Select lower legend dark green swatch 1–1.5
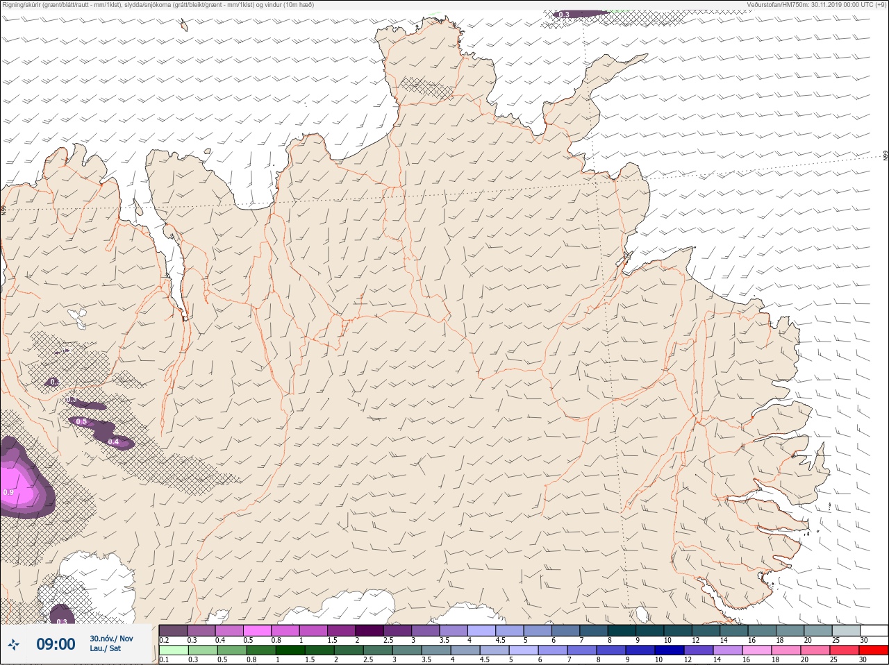 click(290, 650)
